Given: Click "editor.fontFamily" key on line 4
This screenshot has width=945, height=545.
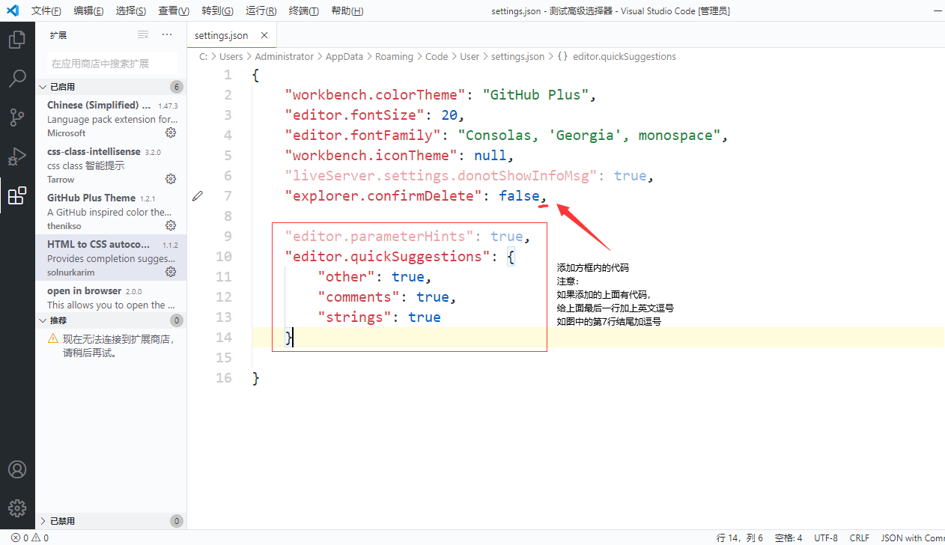Looking at the screenshot, I should (x=362, y=136).
